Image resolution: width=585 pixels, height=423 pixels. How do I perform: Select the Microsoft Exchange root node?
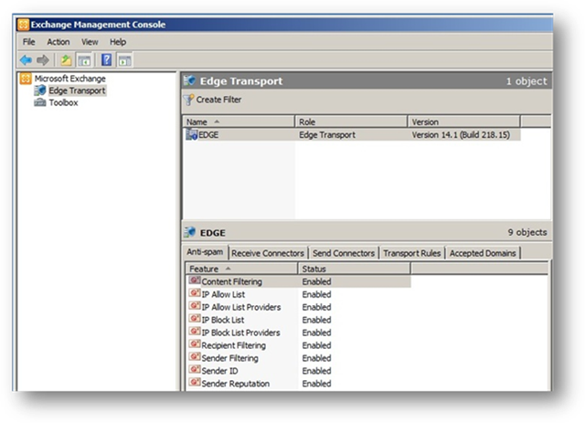click(x=69, y=79)
